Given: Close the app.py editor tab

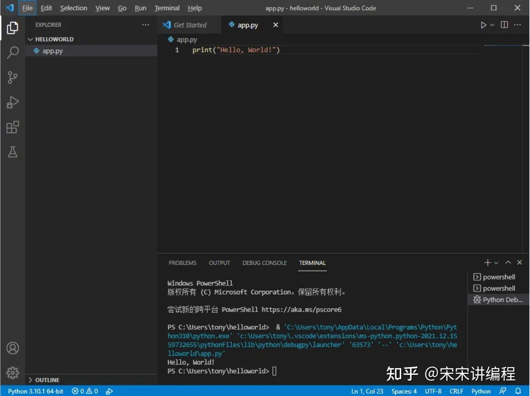Looking at the screenshot, I should pos(276,25).
